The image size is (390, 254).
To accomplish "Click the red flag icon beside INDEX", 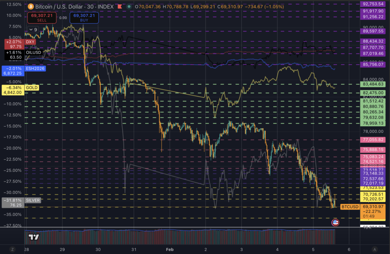I will point(120,6).
